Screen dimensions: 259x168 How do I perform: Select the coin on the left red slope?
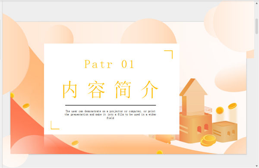pos(26,106)
